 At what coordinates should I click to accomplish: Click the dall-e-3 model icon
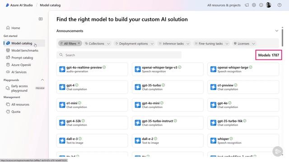[x=62, y=140]
